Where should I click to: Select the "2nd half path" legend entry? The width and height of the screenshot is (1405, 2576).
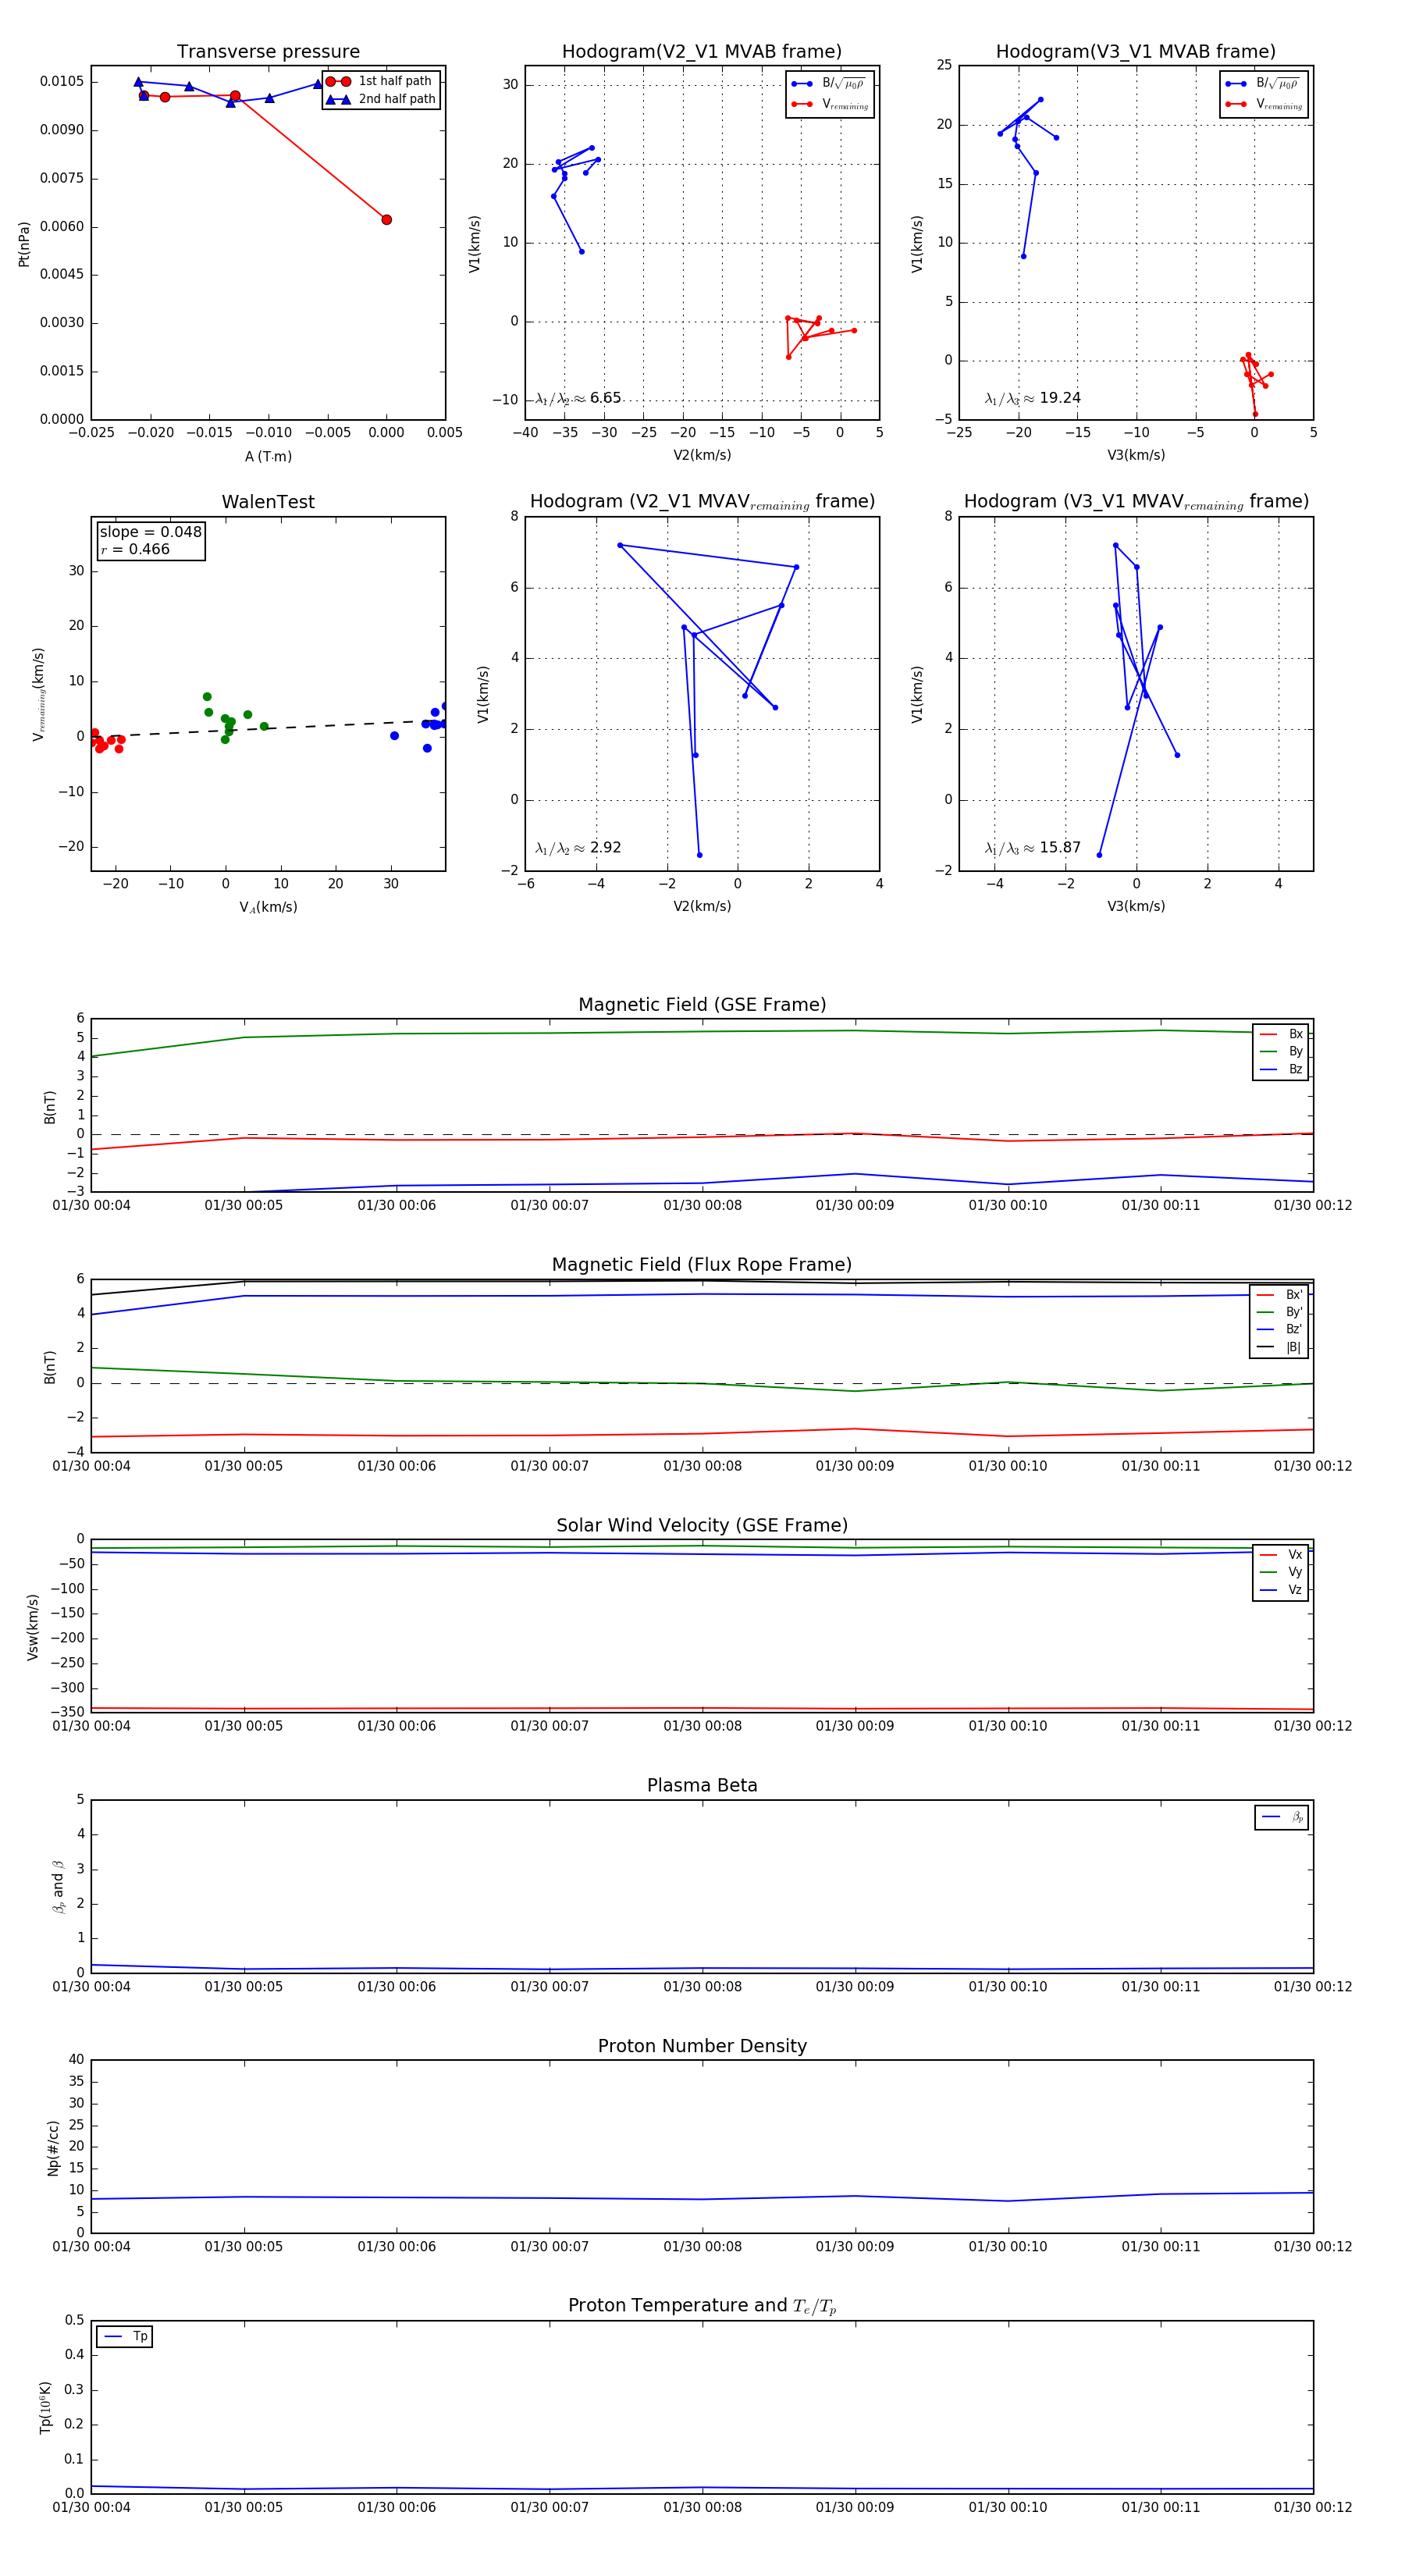click(381, 99)
